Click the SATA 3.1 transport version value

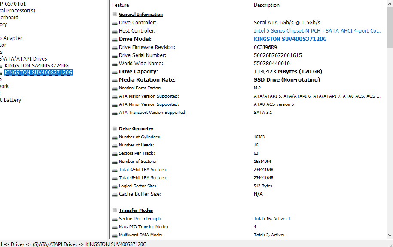click(x=263, y=113)
